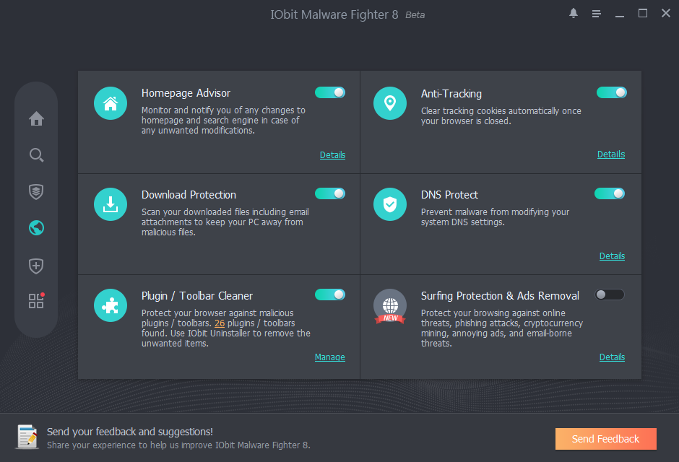Click the Homepage Advisor house icon
Viewport: 679px width, 462px height.
(111, 104)
